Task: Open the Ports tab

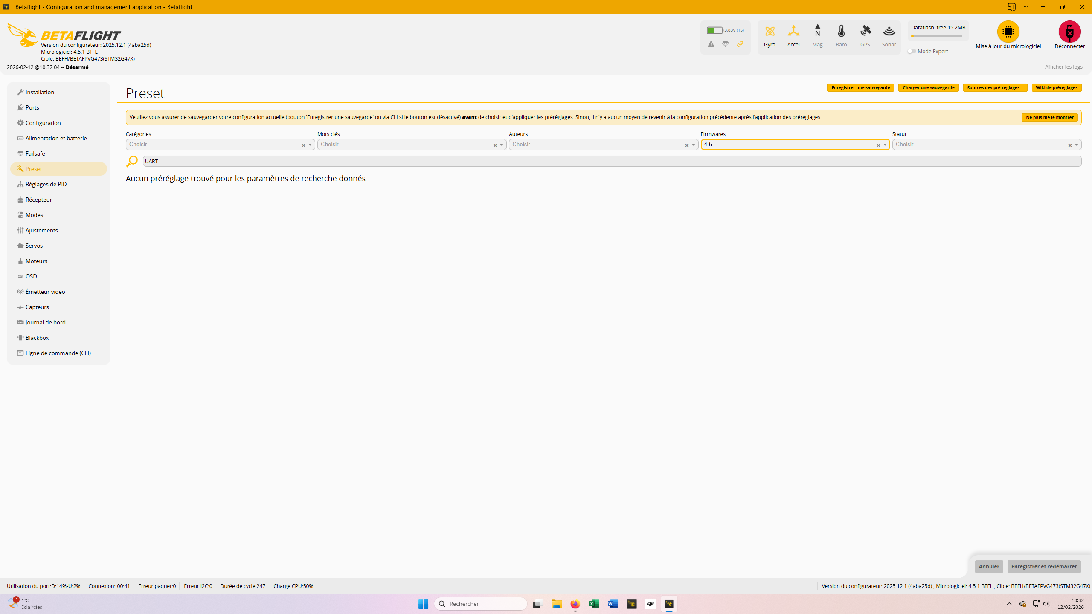Action: pos(32,107)
